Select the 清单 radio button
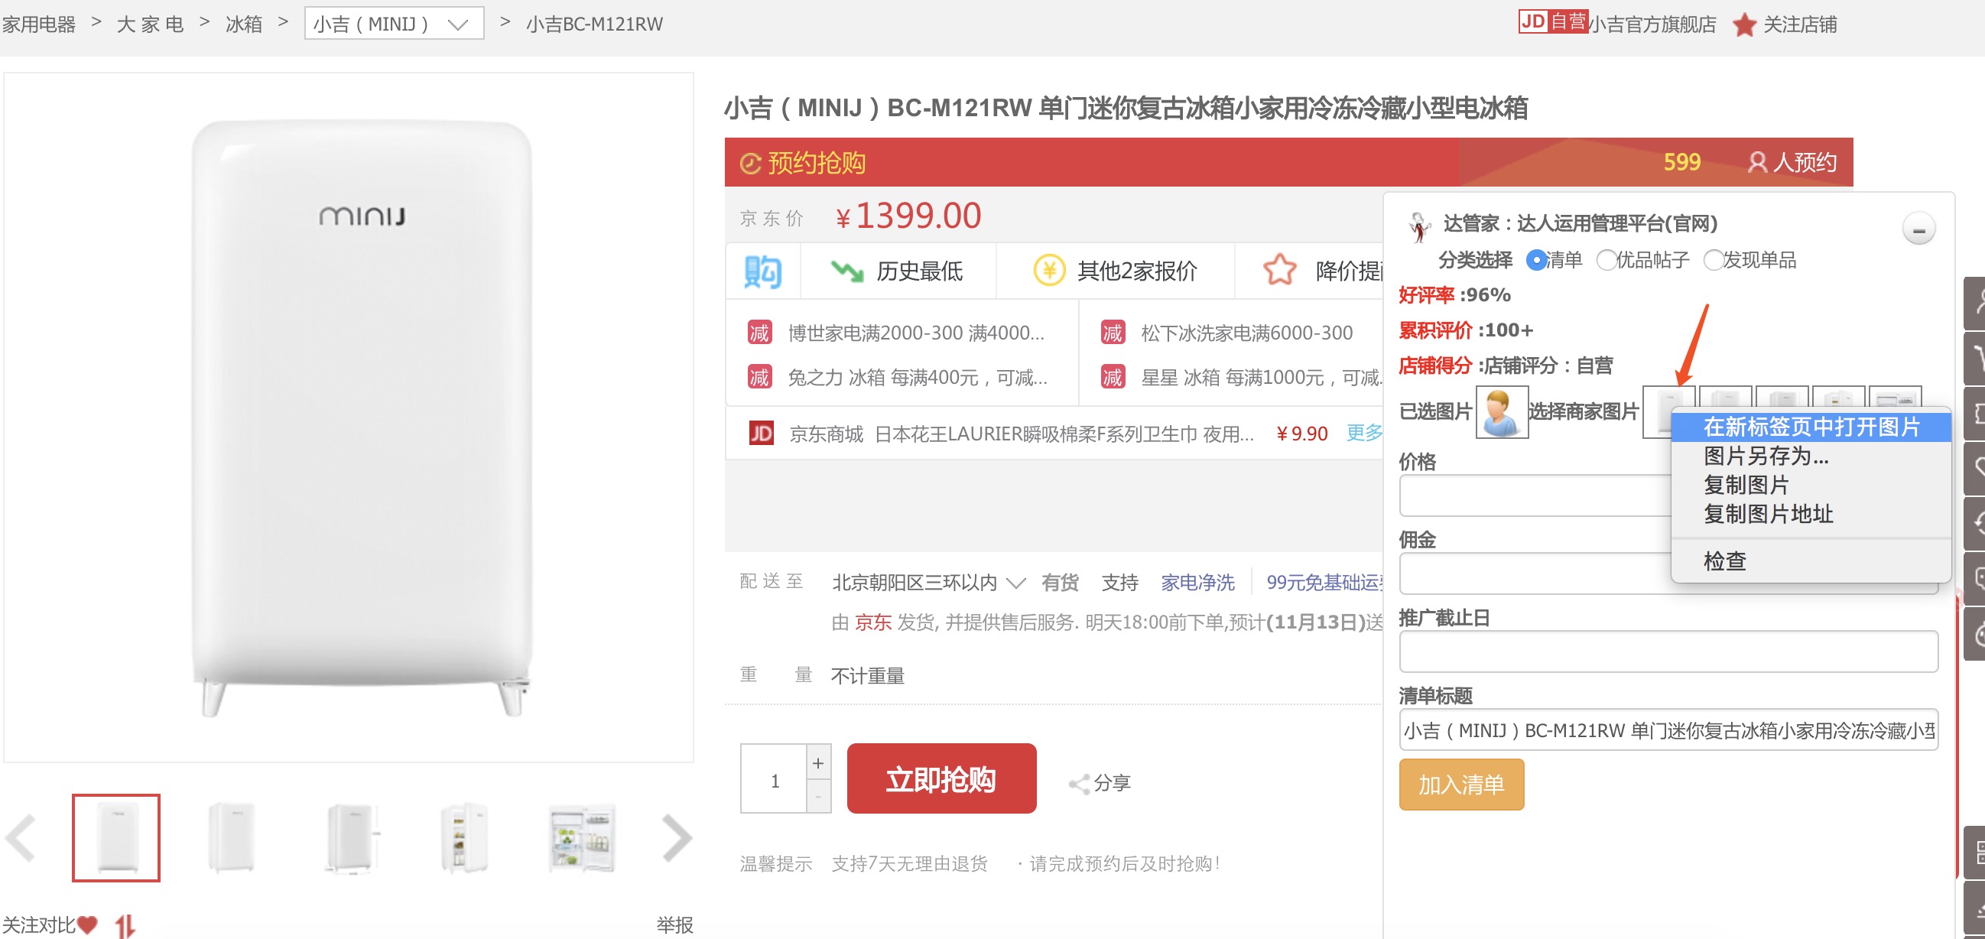This screenshot has height=939, width=1985. [1535, 260]
